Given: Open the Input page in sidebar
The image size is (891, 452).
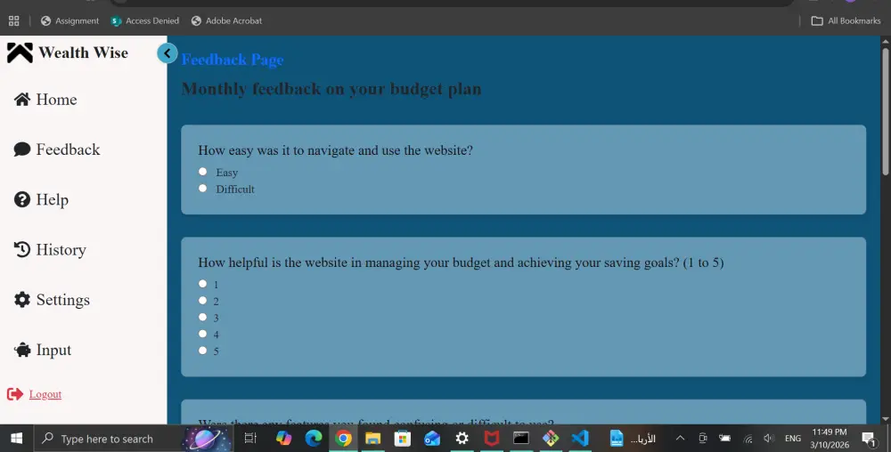Looking at the screenshot, I should [53, 350].
